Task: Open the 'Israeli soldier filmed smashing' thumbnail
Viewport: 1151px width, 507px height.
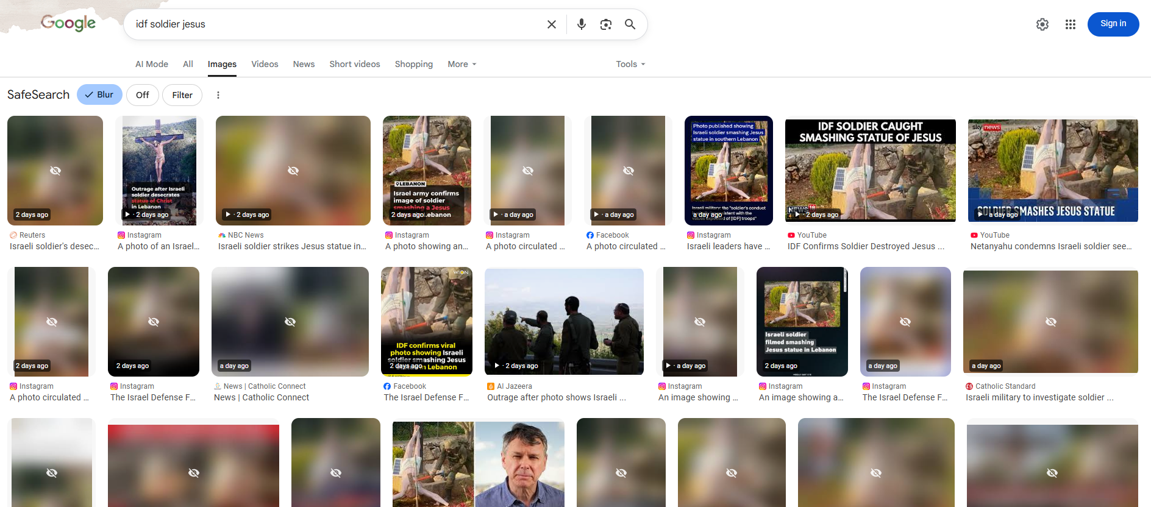Action: click(x=802, y=322)
